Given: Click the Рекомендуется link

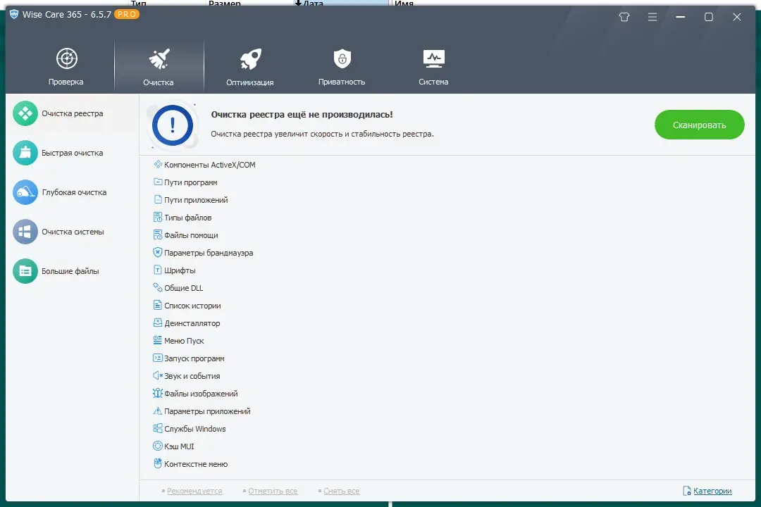Looking at the screenshot, I should (x=194, y=491).
